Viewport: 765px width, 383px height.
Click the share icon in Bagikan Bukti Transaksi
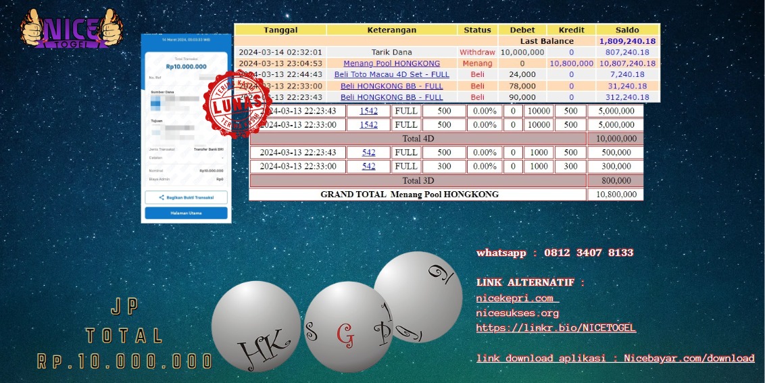pos(162,197)
